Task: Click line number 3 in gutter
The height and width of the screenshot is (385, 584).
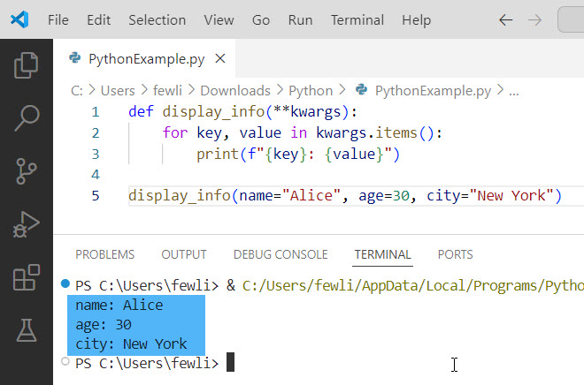Action: [x=96, y=154]
